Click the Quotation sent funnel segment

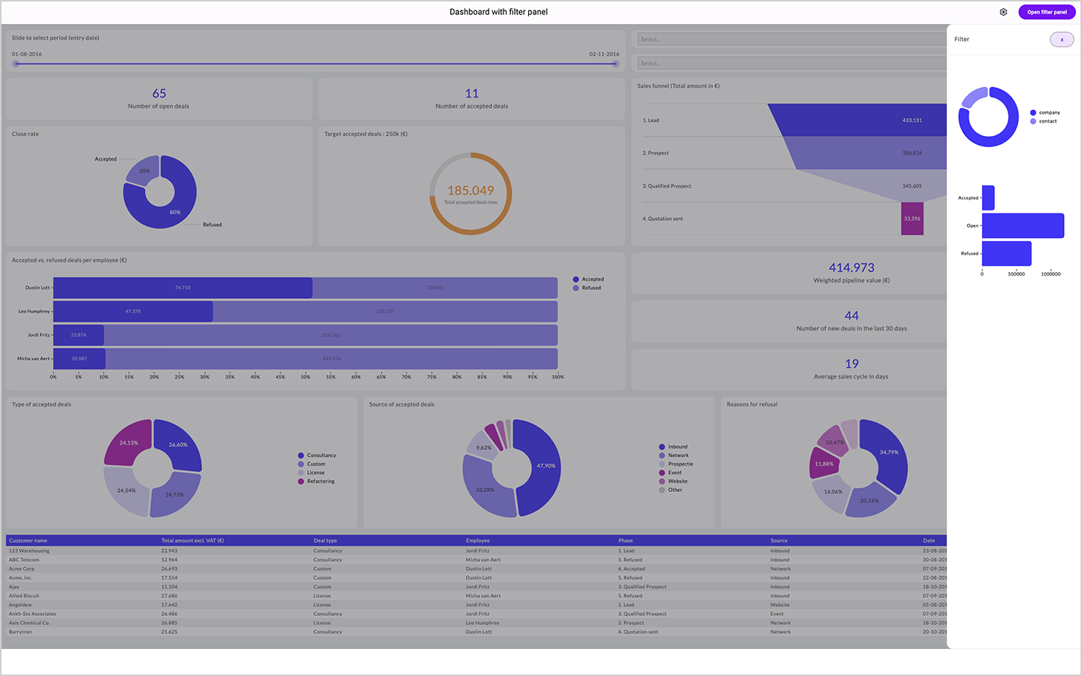[x=911, y=218]
